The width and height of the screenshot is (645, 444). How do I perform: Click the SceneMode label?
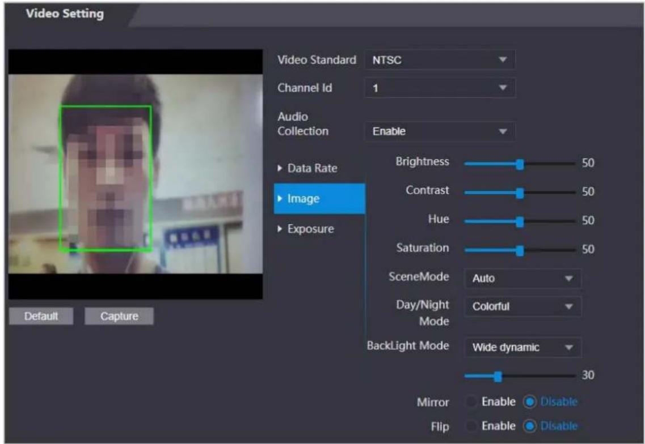pos(419,277)
